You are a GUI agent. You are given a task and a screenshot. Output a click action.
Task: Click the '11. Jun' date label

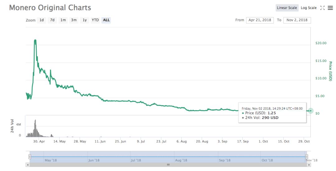(x=100, y=141)
